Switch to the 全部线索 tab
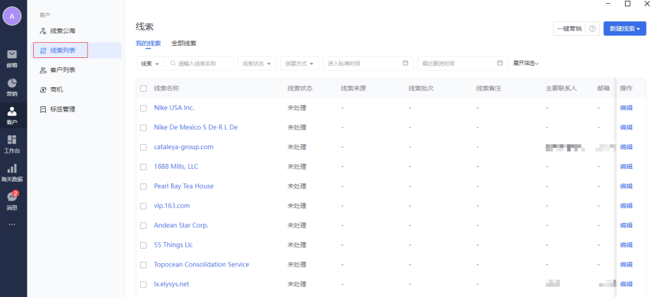This screenshot has height=297, width=653. pyautogui.click(x=184, y=43)
